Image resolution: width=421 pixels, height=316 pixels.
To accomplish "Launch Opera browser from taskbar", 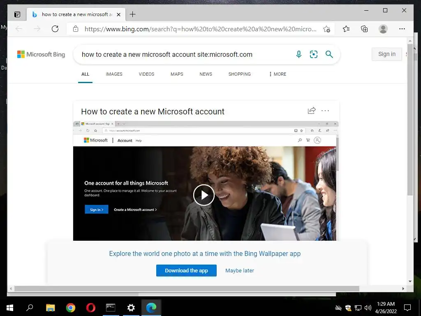I will (x=91, y=308).
